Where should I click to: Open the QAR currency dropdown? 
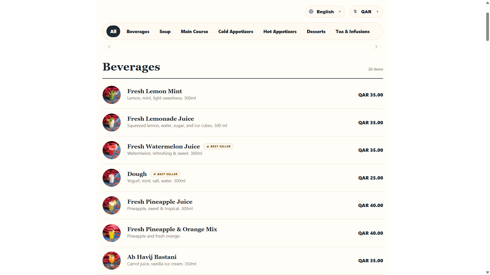[x=366, y=12]
